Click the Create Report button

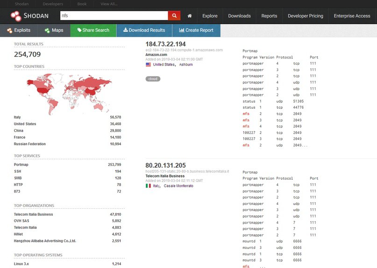(196, 30)
